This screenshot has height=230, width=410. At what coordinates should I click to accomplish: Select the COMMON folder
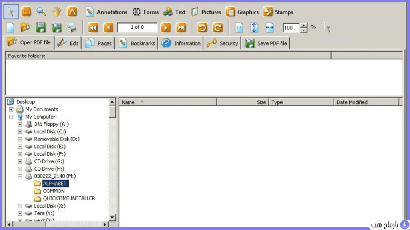coord(54,191)
